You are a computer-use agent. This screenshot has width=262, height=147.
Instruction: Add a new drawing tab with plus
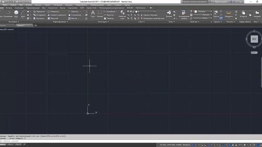tap(36, 25)
